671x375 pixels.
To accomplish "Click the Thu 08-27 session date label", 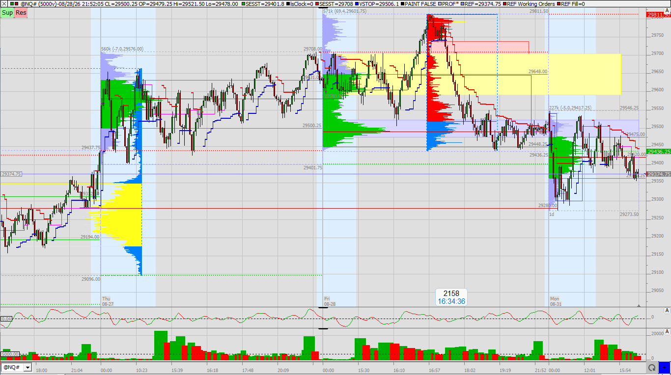I will (108, 301).
